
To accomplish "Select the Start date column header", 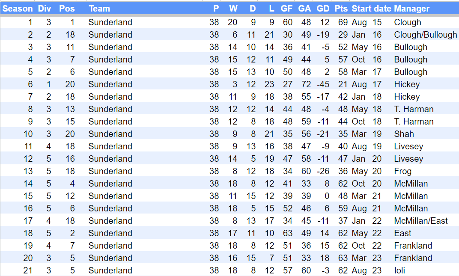I will click(371, 9).
